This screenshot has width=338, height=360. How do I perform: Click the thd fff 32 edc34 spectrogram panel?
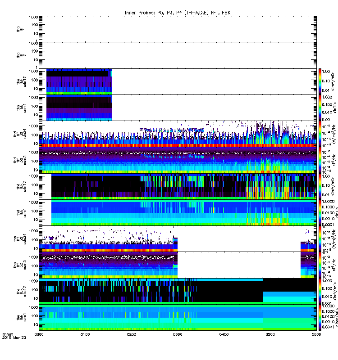[x=178, y=134]
